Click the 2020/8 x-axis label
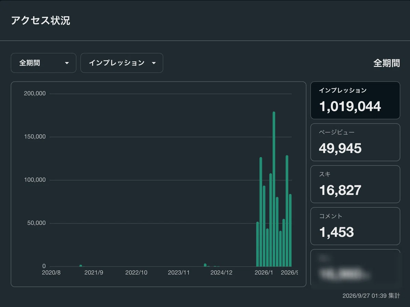The width and height of the screenshot is (410, 307). (51, 273)
